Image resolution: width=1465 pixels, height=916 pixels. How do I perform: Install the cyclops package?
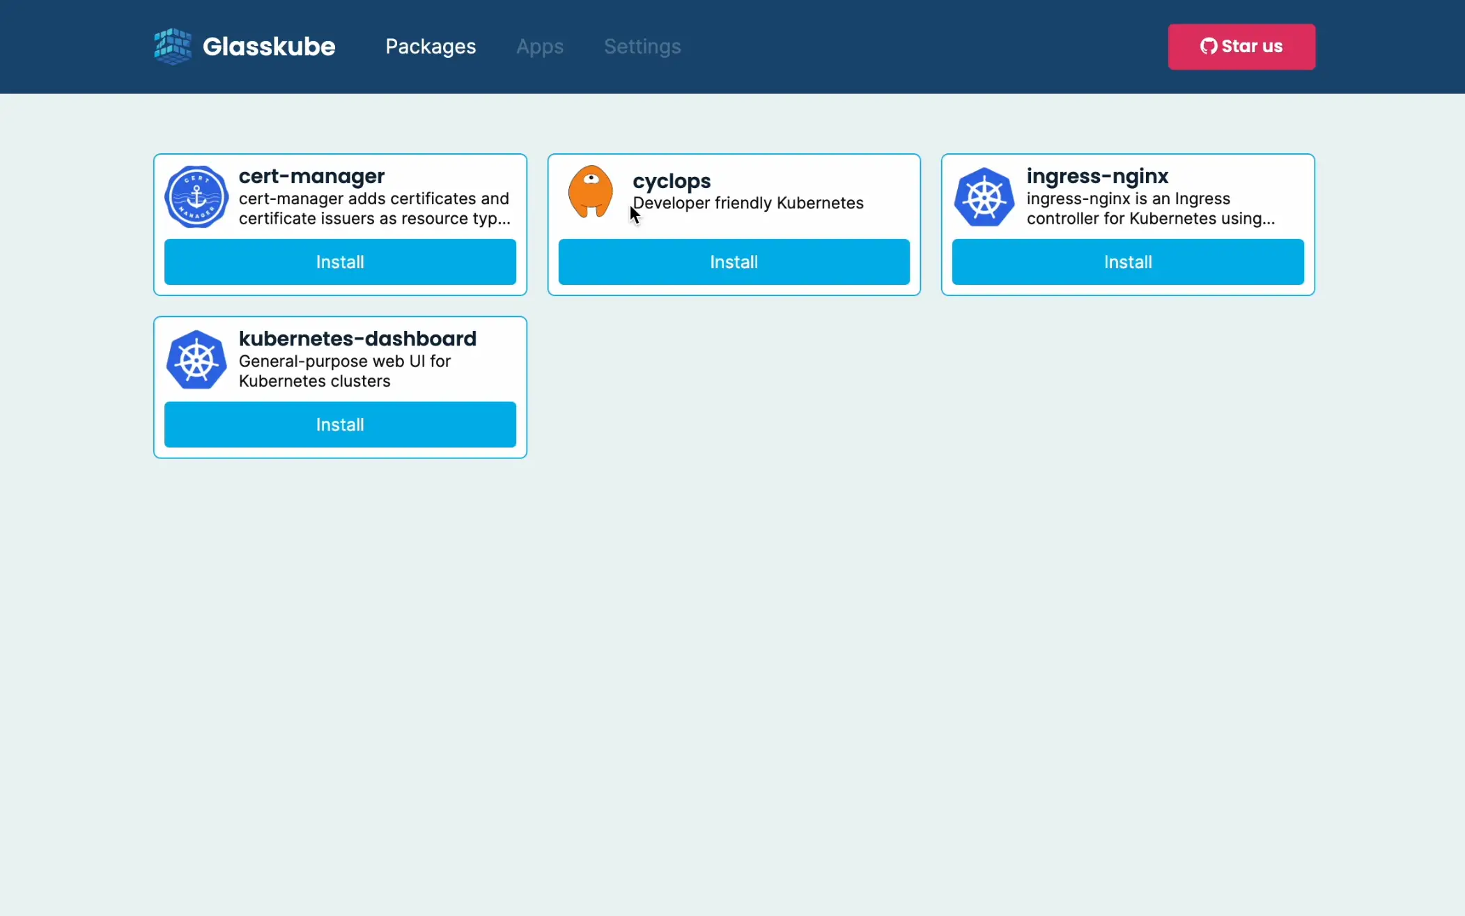[734, 262]
